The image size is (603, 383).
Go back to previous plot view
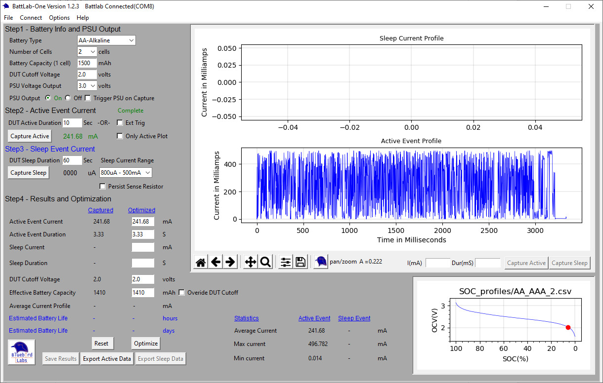click(x=215, y=262)
